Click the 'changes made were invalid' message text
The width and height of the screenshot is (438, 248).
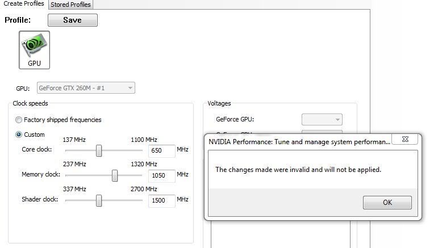tap(298, 170)
